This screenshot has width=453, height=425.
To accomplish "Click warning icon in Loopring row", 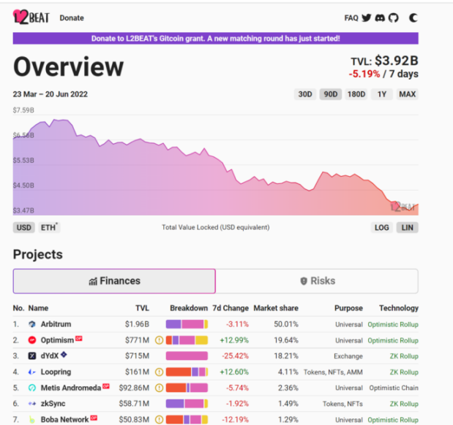I will tap(159, 372).
